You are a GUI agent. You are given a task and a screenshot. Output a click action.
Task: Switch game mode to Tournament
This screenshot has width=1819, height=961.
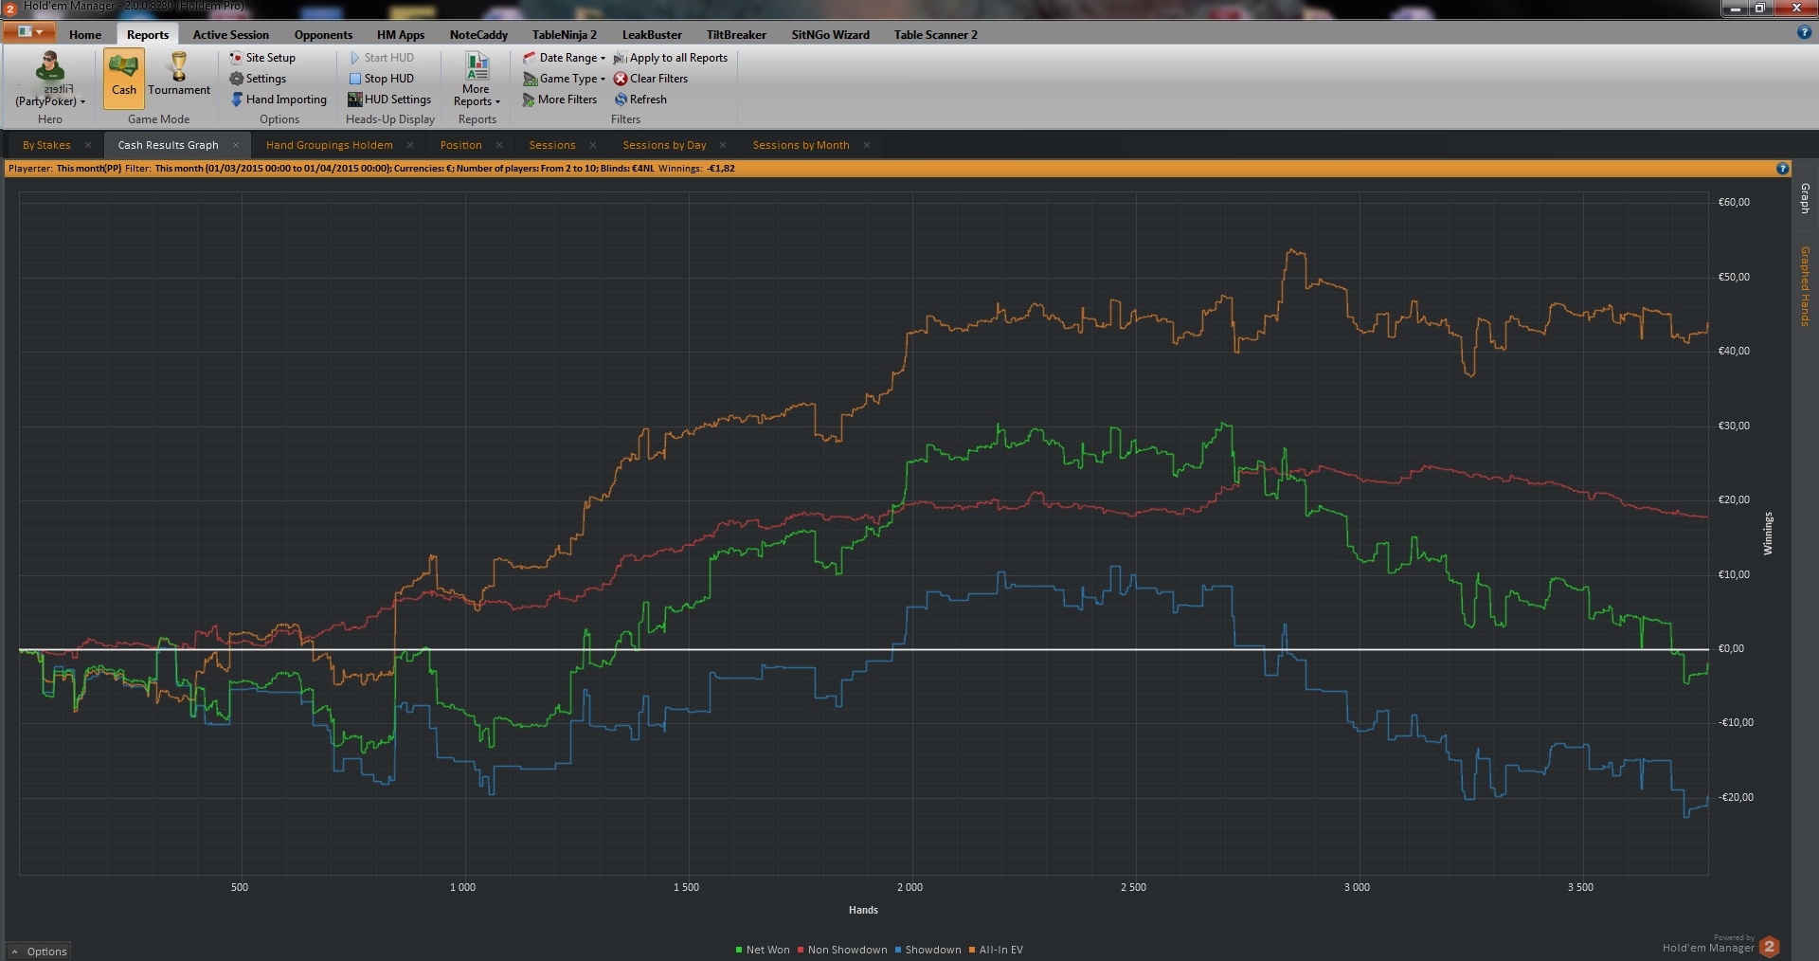pyautogui.click(x=178, y=75)
